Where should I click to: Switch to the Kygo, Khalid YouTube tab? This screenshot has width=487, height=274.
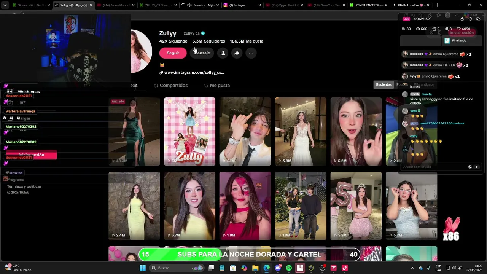click(284, 5)
